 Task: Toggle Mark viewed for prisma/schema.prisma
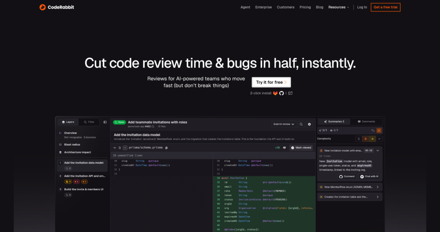point(301,148)
